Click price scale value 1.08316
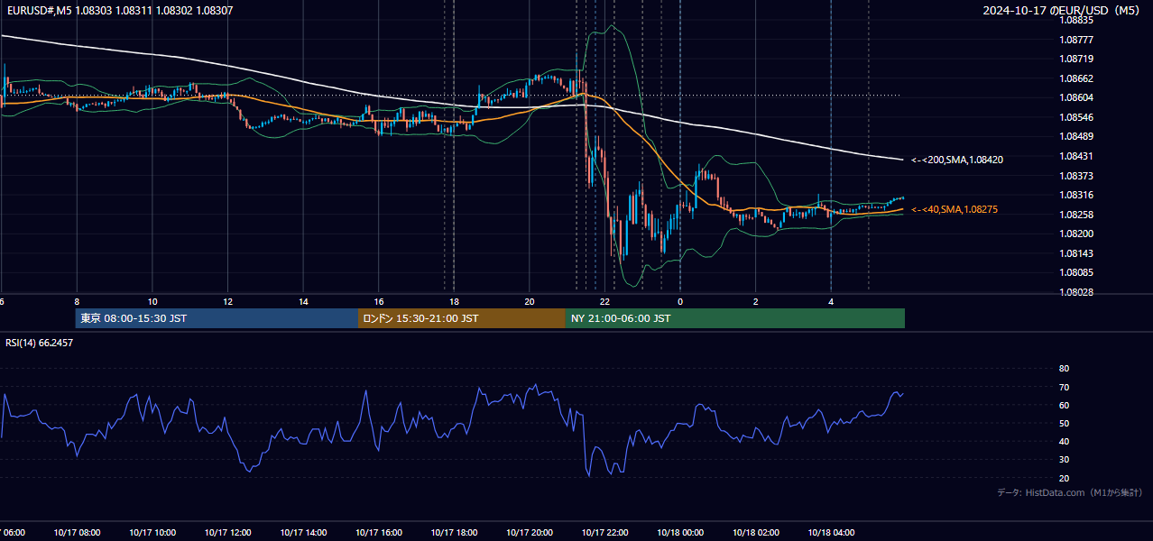 [x=1076, y=195]
